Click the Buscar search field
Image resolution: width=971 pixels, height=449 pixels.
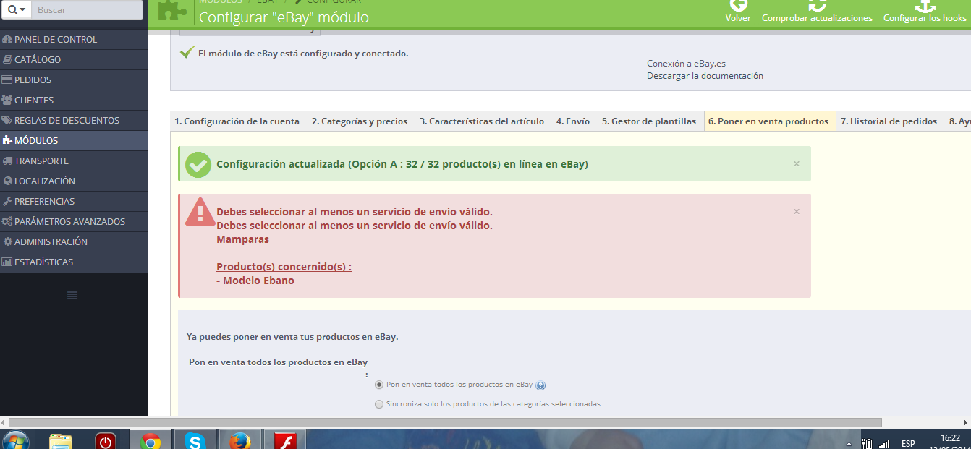[x=87, y=9]
